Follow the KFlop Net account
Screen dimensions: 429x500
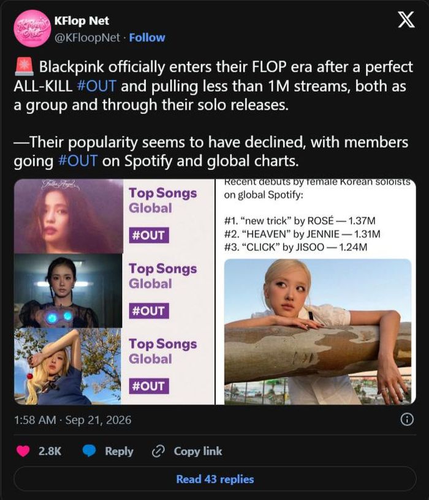[147, 37]
